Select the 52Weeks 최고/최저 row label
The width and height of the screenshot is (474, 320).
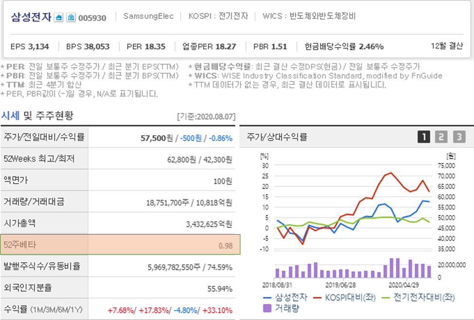pos(39,159)
